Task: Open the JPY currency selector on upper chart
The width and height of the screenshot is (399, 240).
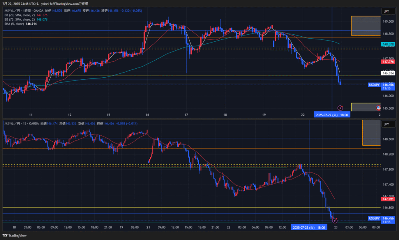Action: pos(387,12)
